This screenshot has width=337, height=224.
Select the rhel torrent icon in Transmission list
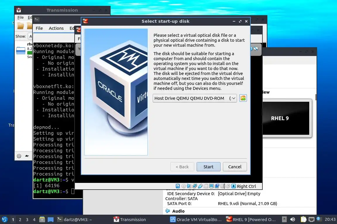(21, 50)
